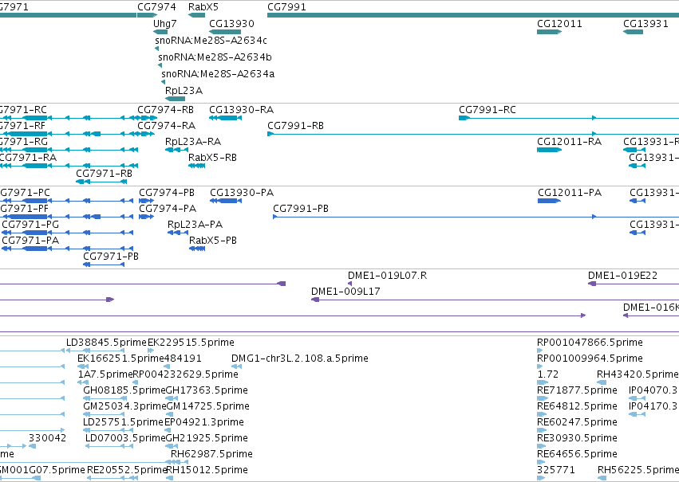
Task: Open EST 1A7.5prime
Action: point(105,374)
